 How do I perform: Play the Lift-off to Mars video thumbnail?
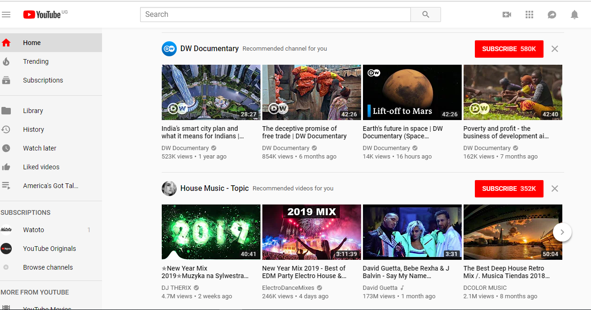(412, 92)
